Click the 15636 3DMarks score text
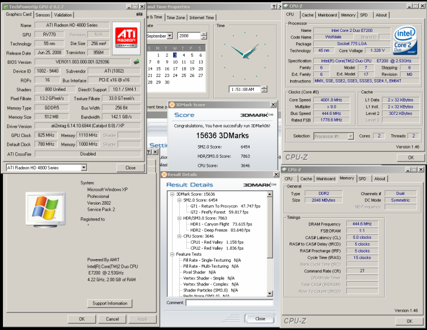This screenshot has width=427, height=330. tap(222, 136)
